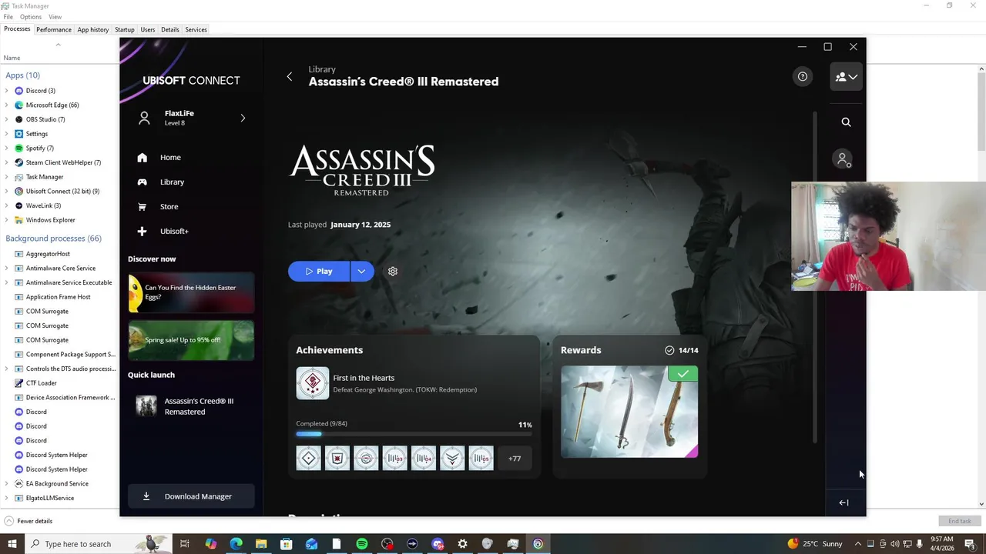Open File Explorer from the taskbar

click(x=261, y=544)
